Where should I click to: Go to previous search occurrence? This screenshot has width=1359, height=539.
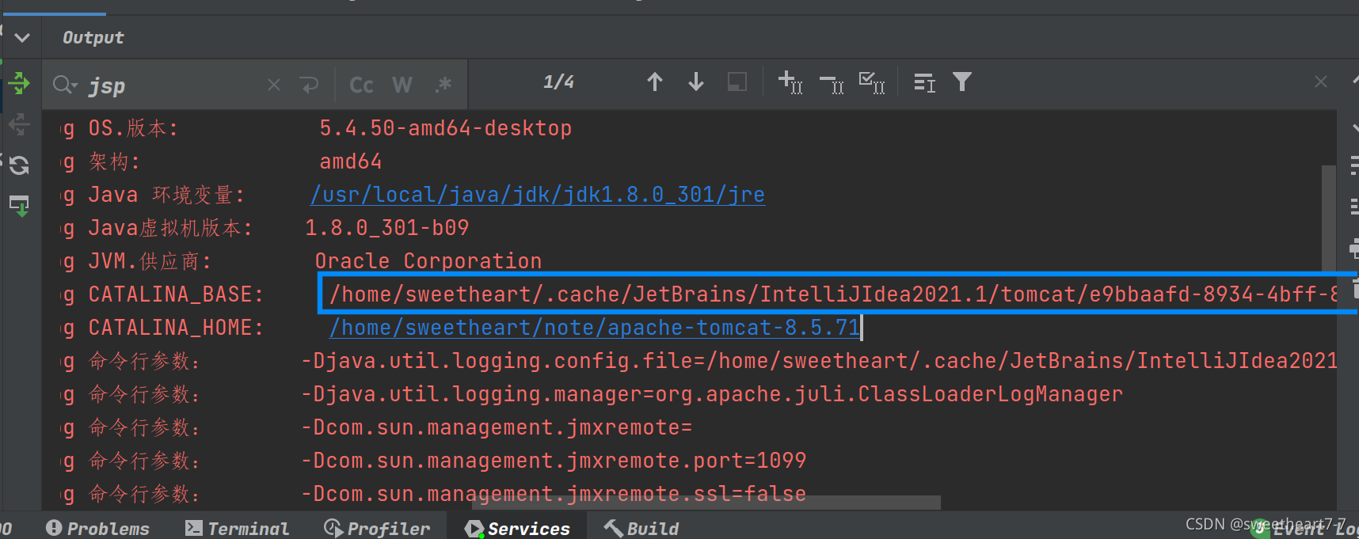(654, 82)
